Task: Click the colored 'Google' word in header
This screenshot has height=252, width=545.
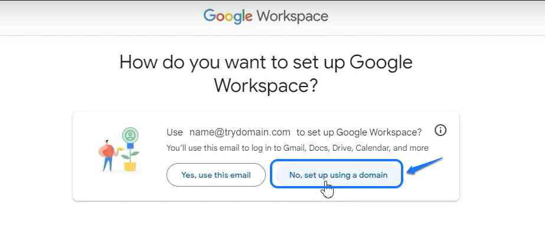Action: coord(228,16)
